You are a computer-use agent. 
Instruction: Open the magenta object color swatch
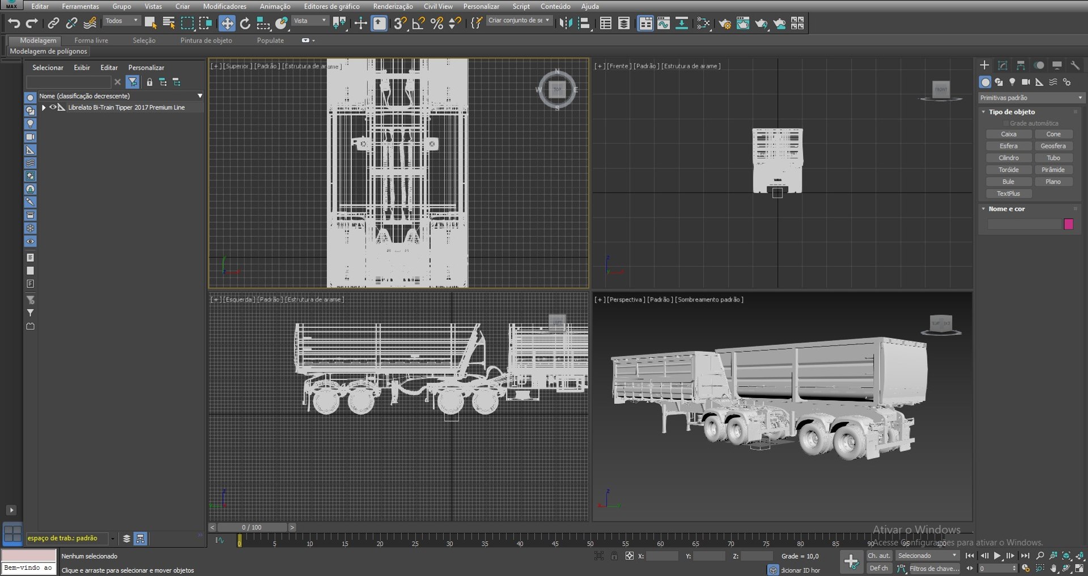tap(1069, 224)
